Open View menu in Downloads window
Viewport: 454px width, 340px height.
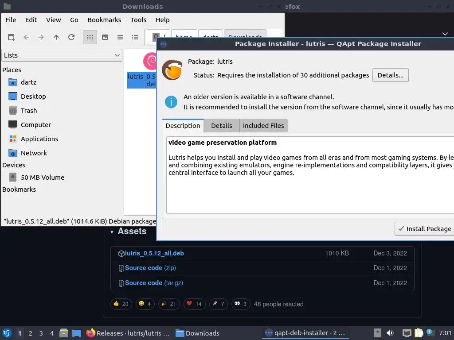54,20
